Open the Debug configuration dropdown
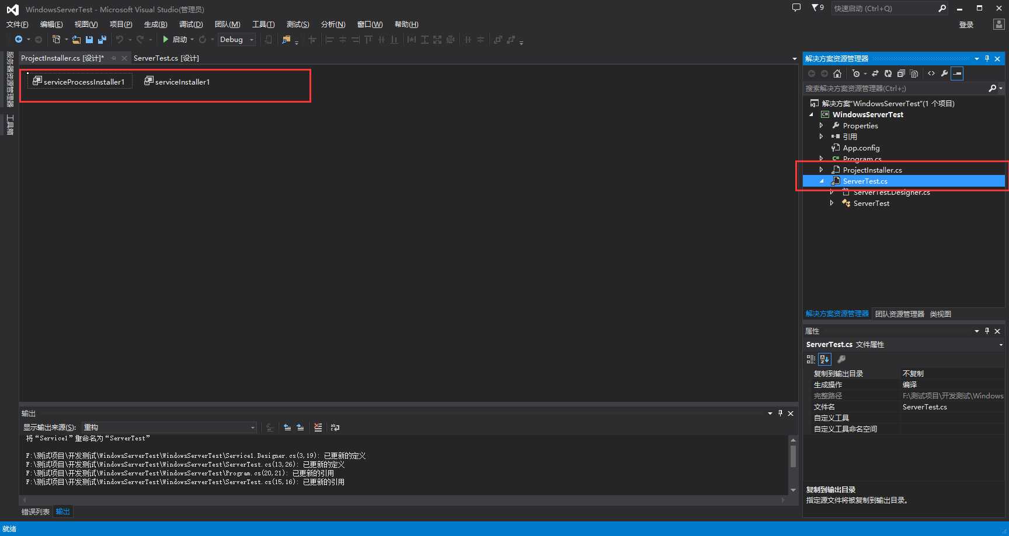This screenshot has width=1009, height=536. point(237,40)
